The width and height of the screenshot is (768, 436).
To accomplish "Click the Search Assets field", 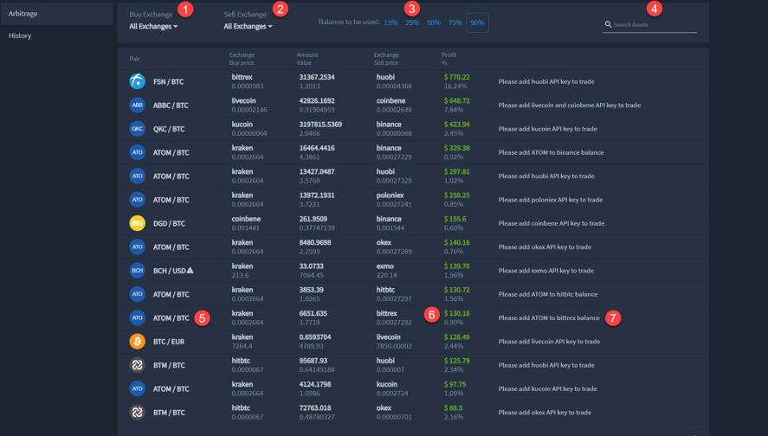I will 649,24.
